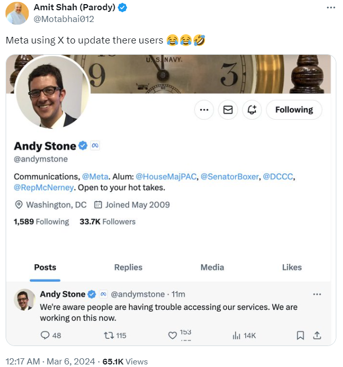343x367 pixels.
Task: Click the share icon on the post
Action: 317,335
